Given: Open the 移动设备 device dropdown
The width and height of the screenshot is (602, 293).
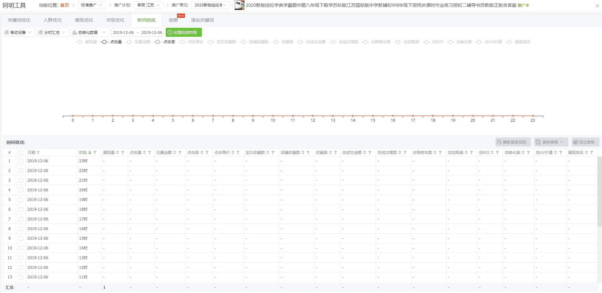Looking at the screenshot, I should (x=19, y=32).
